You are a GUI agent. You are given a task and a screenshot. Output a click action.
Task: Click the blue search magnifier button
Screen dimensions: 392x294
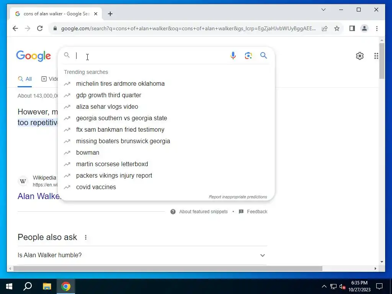click(263, 56)
